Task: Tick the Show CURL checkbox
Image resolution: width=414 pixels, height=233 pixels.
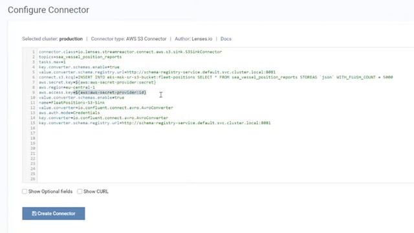Action: pyautogui.click(x=80, y=192)
